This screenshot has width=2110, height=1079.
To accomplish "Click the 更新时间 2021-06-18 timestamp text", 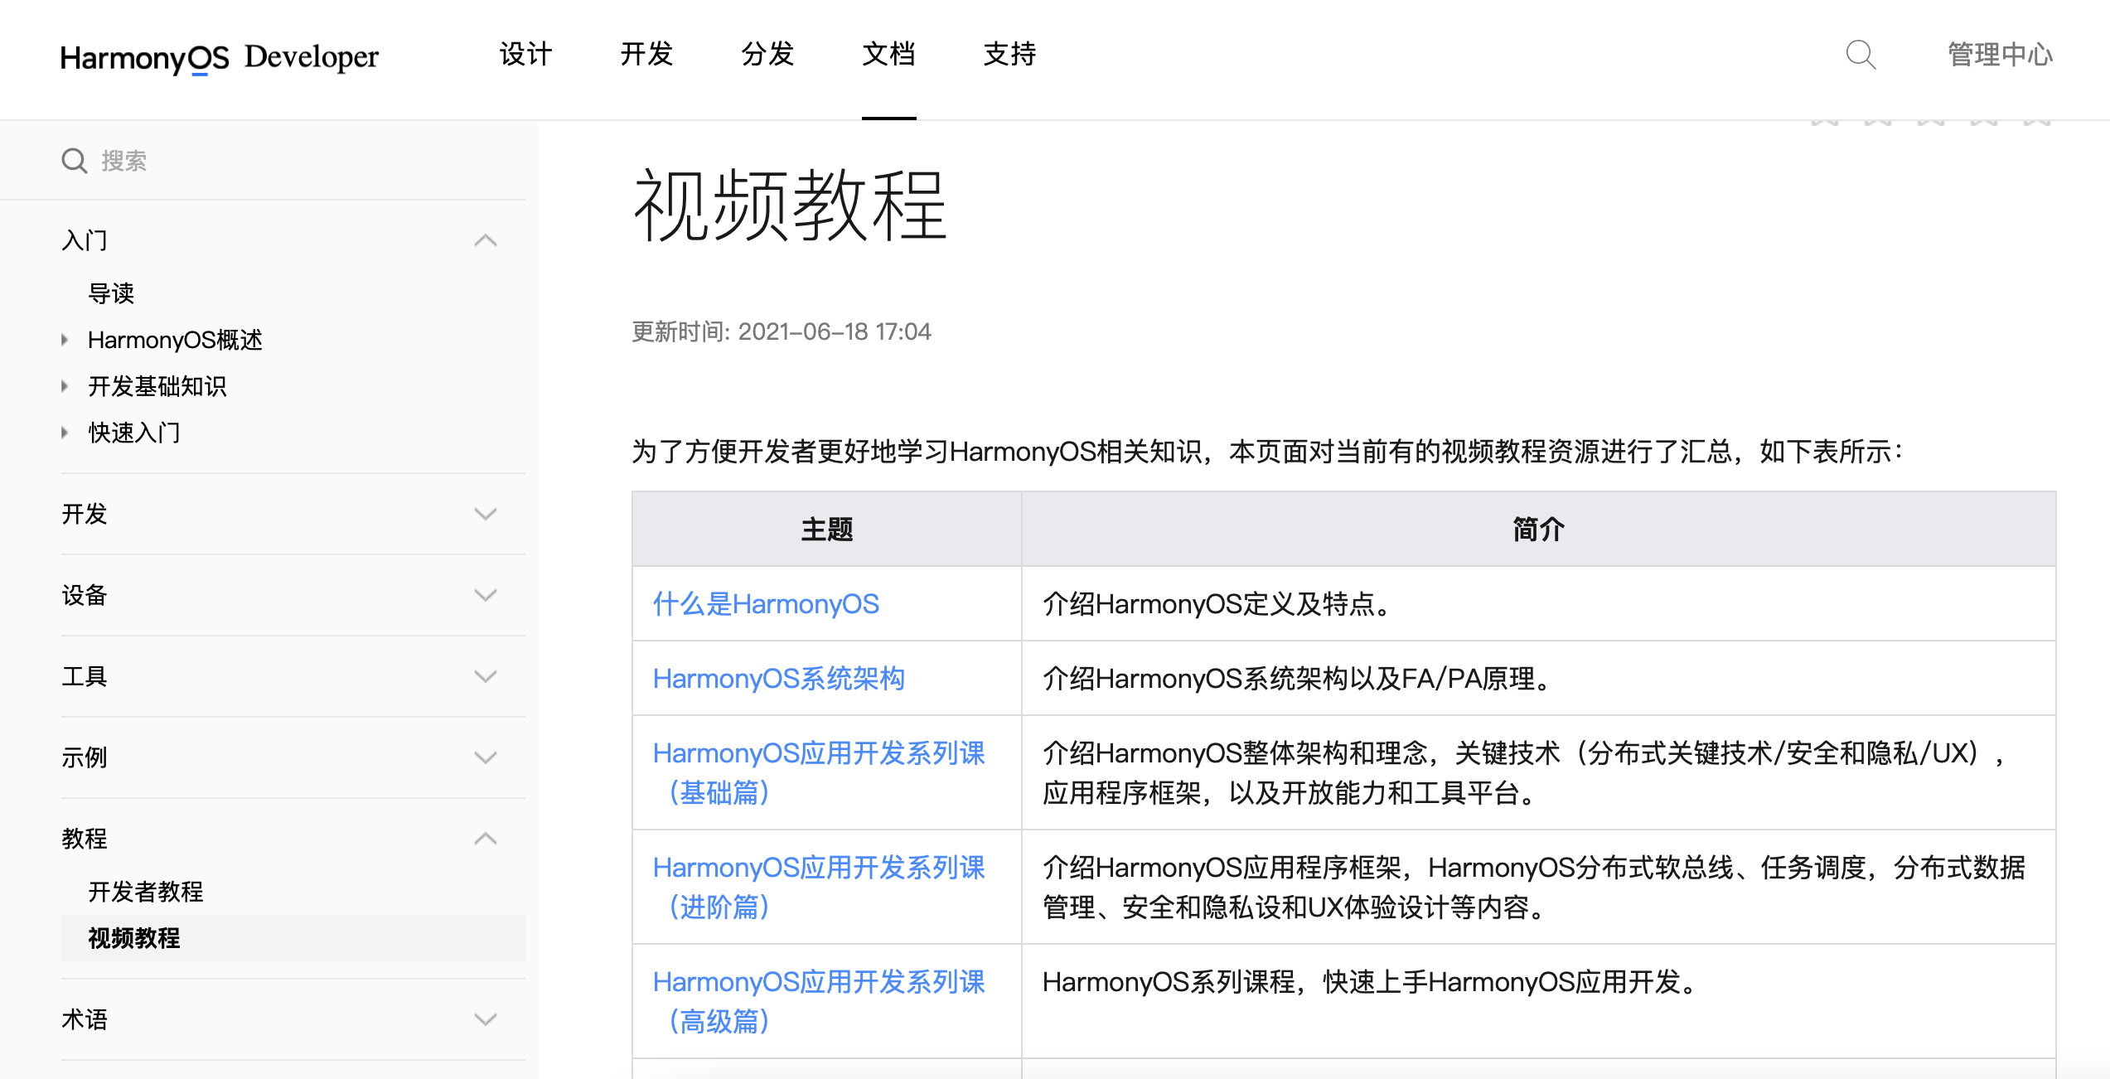I will [x=782, y=331].
